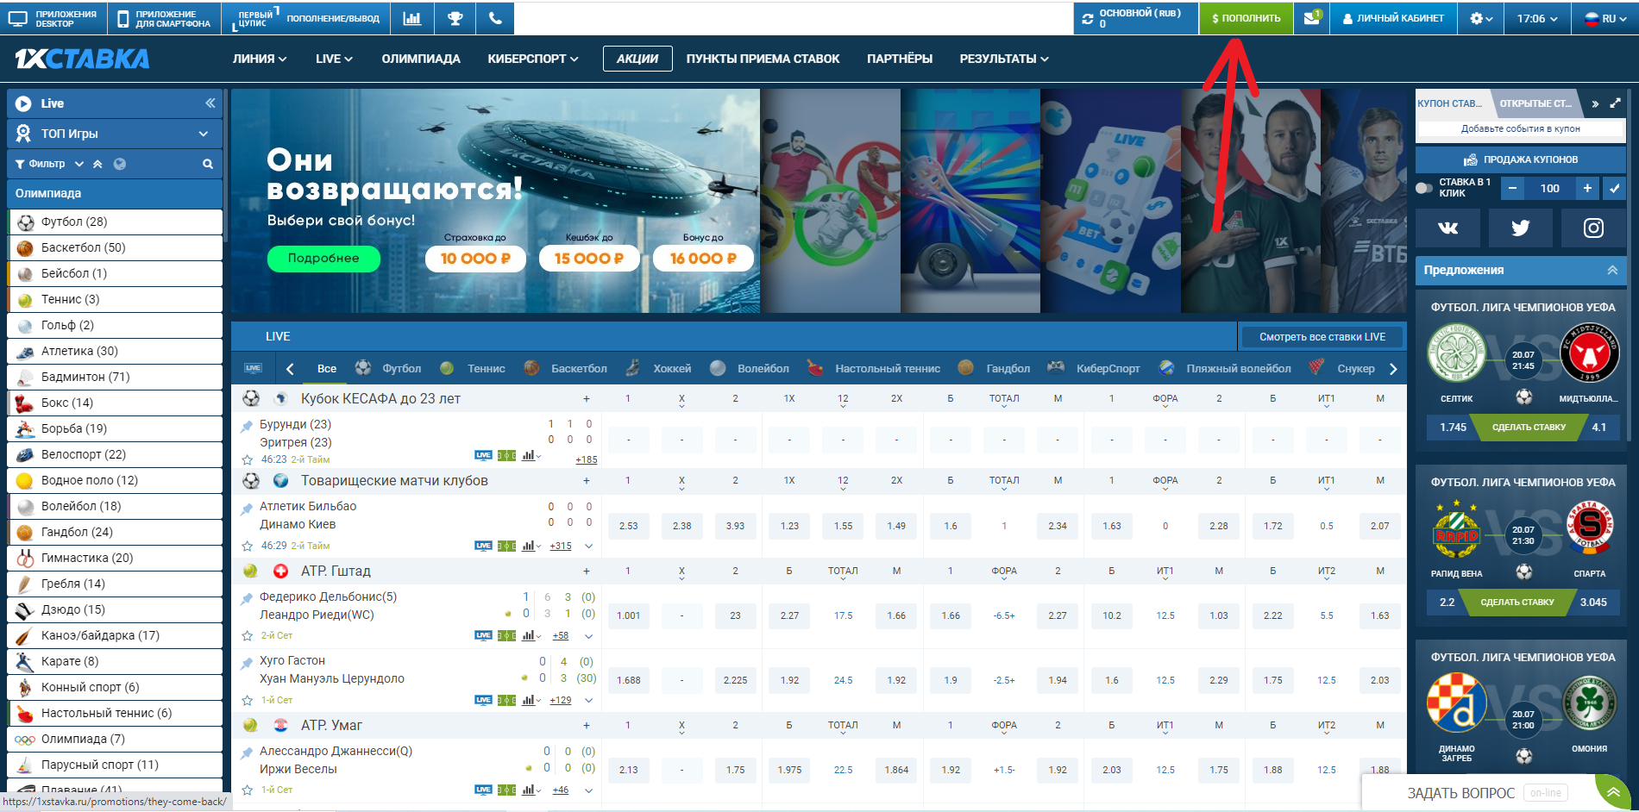Click the Подробнее banner button
The width and height of the screenshot is (1639, 812).
click(x=323, y=258)
